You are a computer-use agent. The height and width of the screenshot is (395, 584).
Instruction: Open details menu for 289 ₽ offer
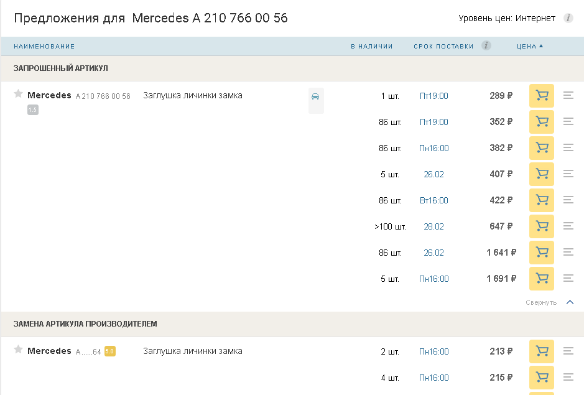pyautogui.click(x=568, y=95)
